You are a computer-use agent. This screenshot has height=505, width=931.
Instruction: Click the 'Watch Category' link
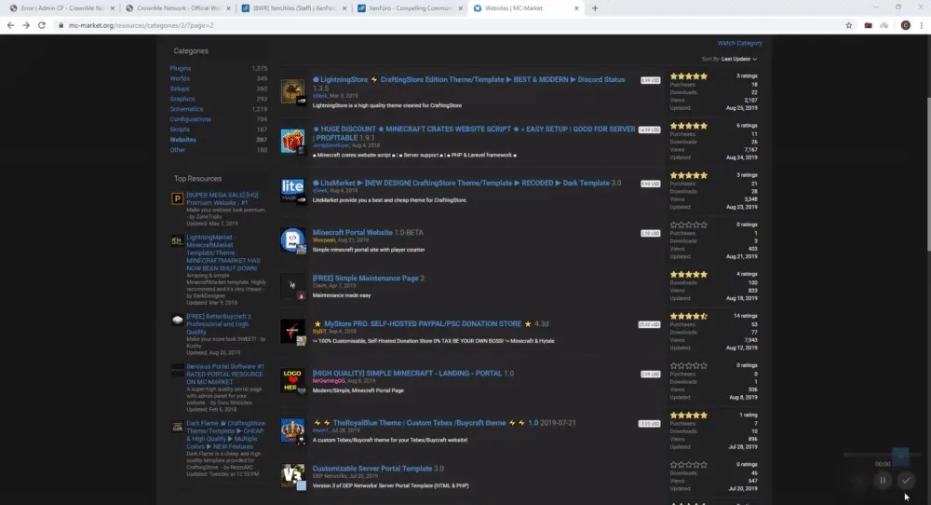[x=740, y=43]
